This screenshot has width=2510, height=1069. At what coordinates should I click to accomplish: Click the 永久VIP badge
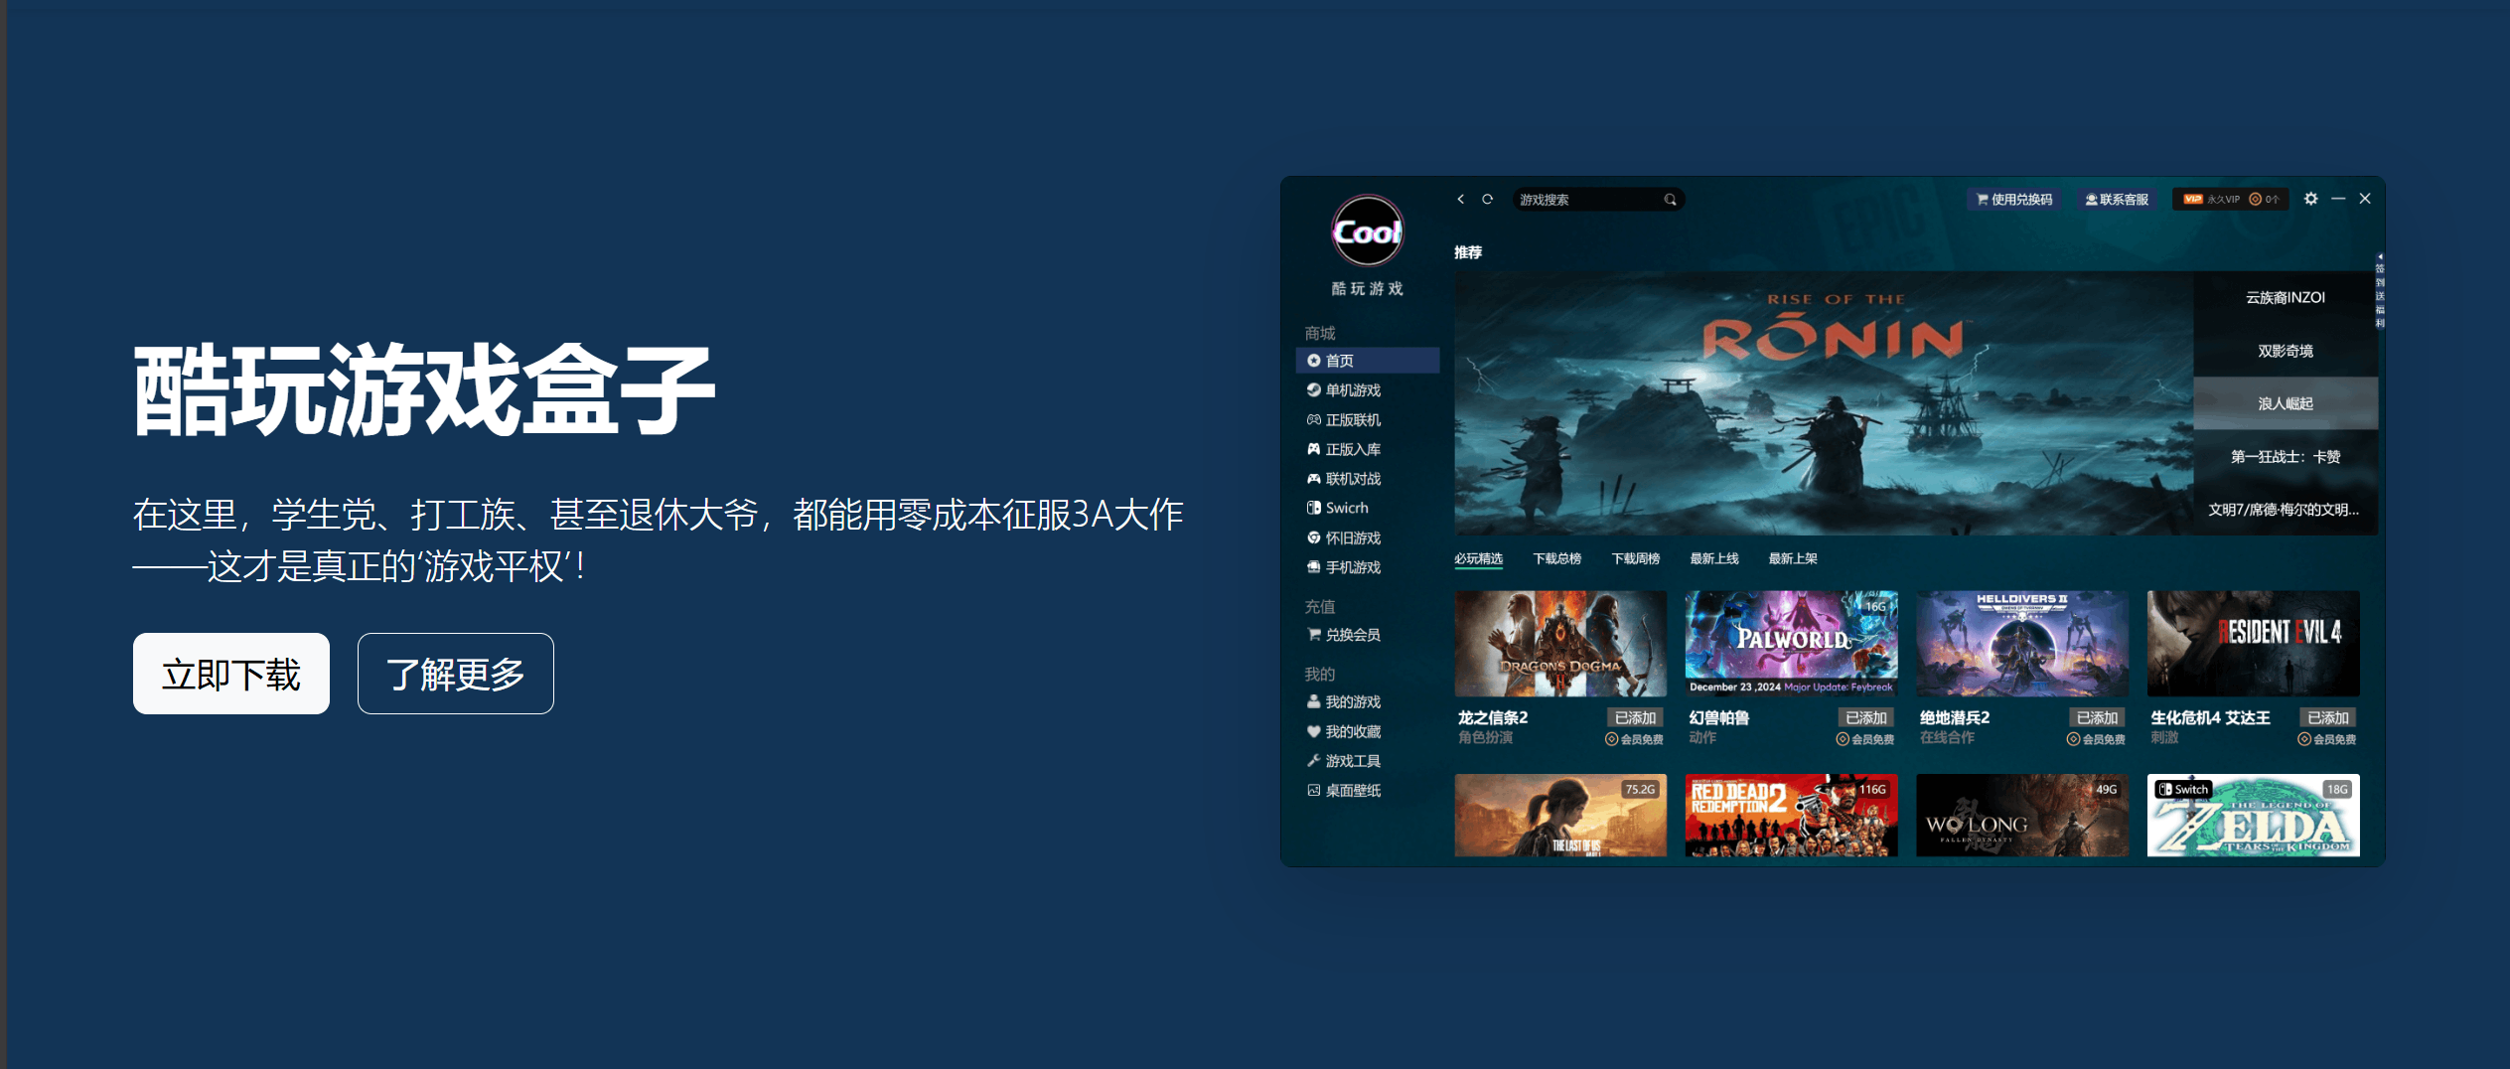tap(2212, 200)
